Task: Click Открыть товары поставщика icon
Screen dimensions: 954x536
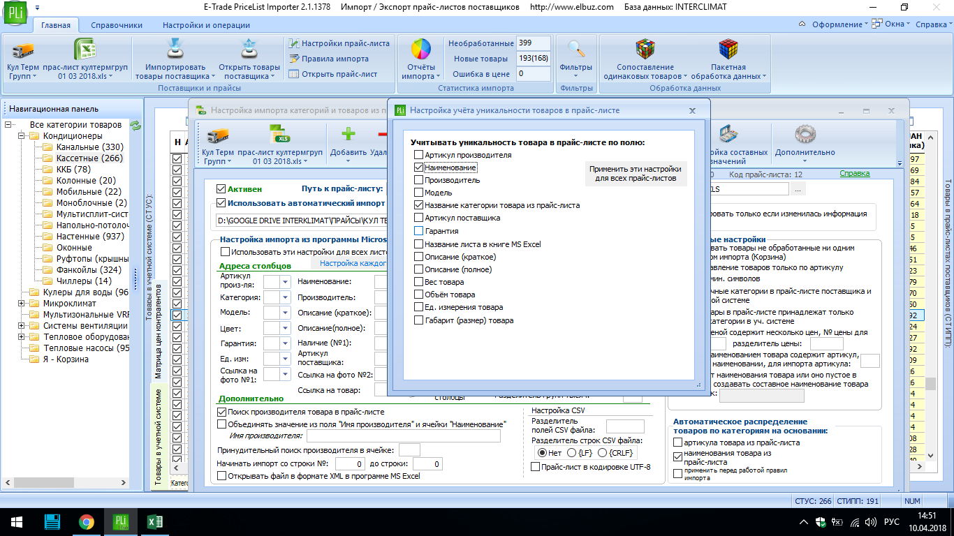Action: (x=249, y=50)
